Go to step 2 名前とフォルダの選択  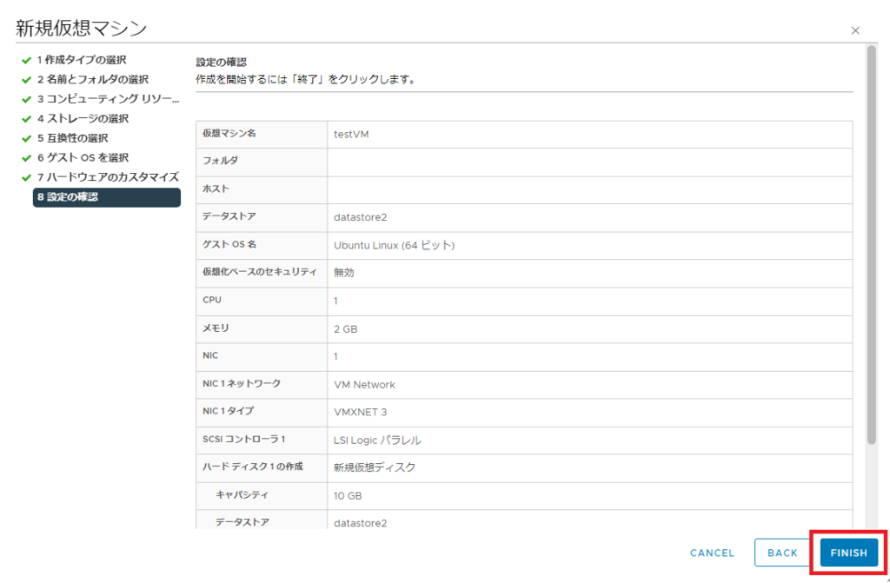pyautogui.click(x=93, y=79)
